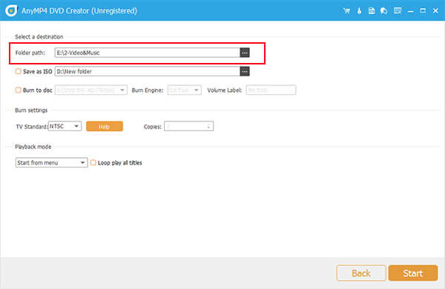Browse for Folder path destination
This screenshot has height=289, width=445.
pos(245,53)
